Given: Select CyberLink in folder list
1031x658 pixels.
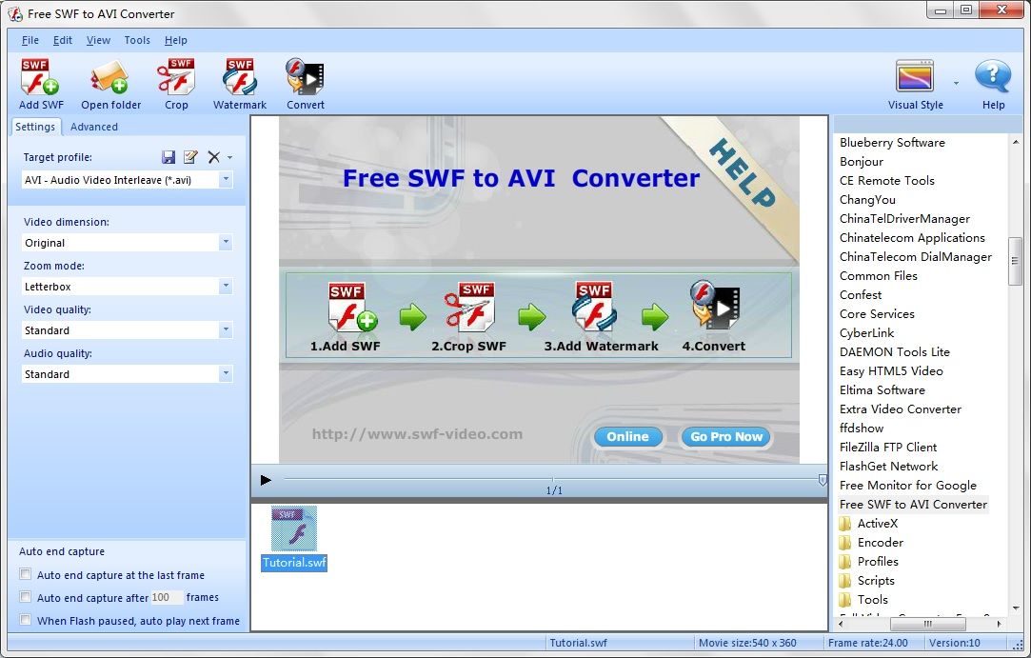Looking at the screenshot, I should (866, 333).
